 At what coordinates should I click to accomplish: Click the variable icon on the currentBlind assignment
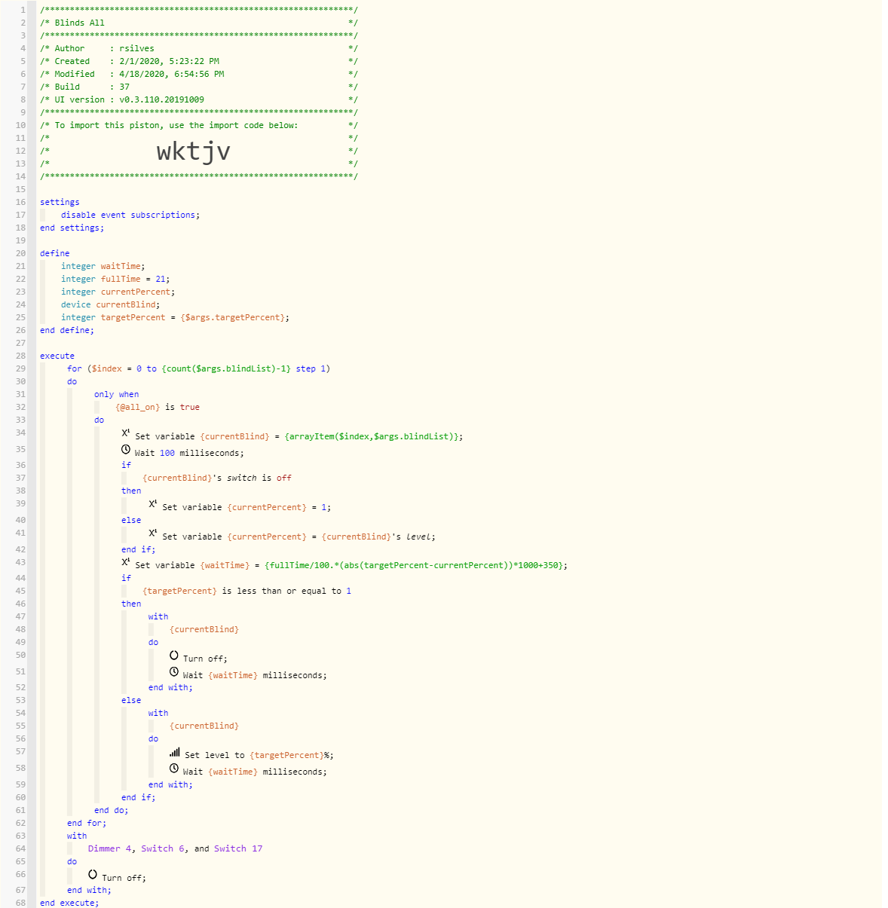125,433
